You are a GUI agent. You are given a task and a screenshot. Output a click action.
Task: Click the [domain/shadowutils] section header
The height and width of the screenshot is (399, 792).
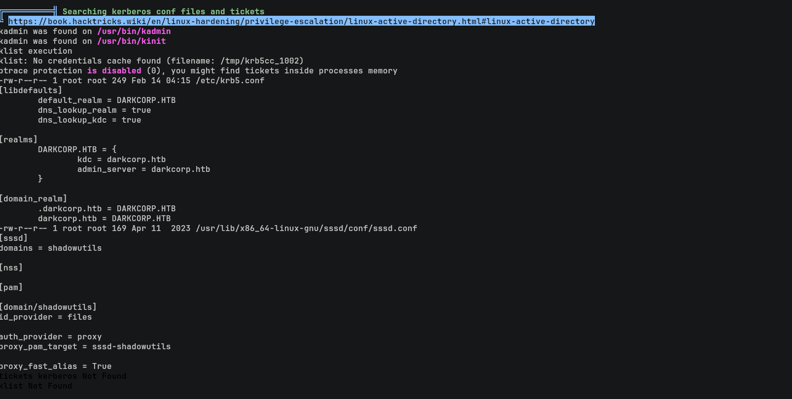click(48, 307)
